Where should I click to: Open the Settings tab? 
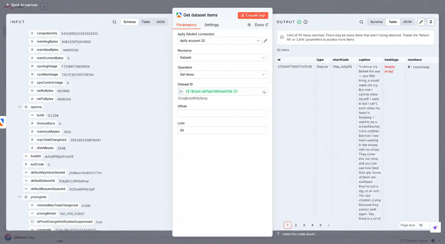point(212,25)
